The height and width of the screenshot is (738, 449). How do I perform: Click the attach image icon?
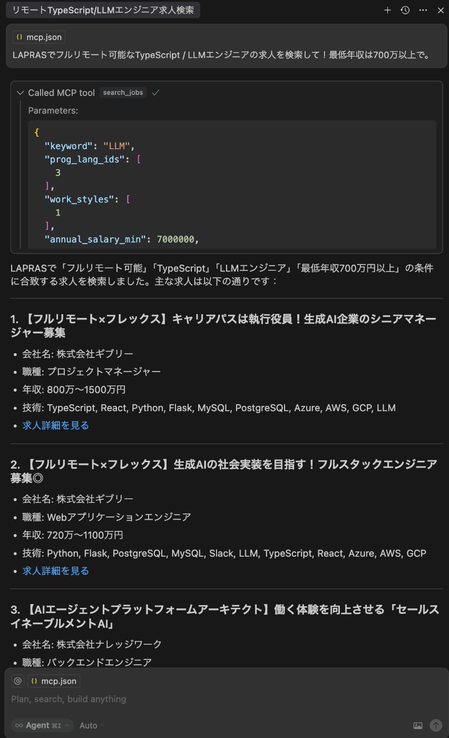(x=418, y=725)
